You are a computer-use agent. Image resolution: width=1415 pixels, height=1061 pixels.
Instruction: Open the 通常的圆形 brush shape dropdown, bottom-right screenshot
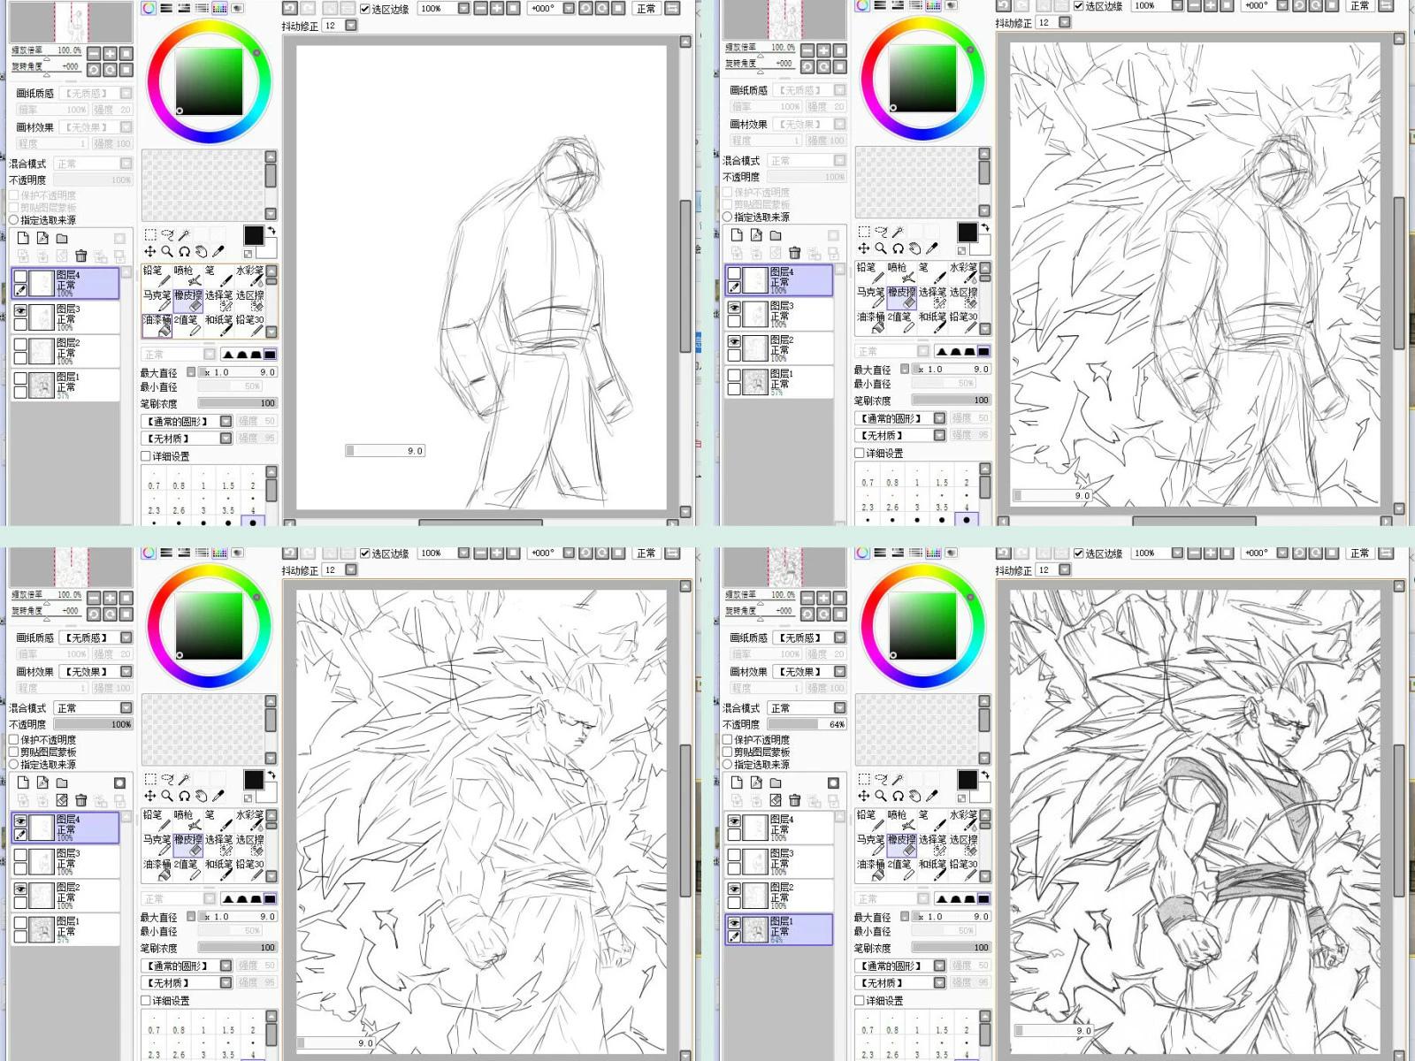(939, 966)
